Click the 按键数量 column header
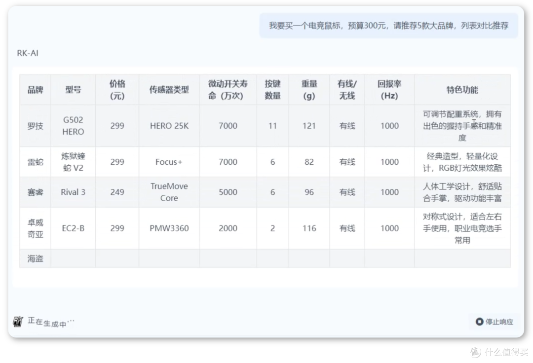 click(x=272, y=90)
